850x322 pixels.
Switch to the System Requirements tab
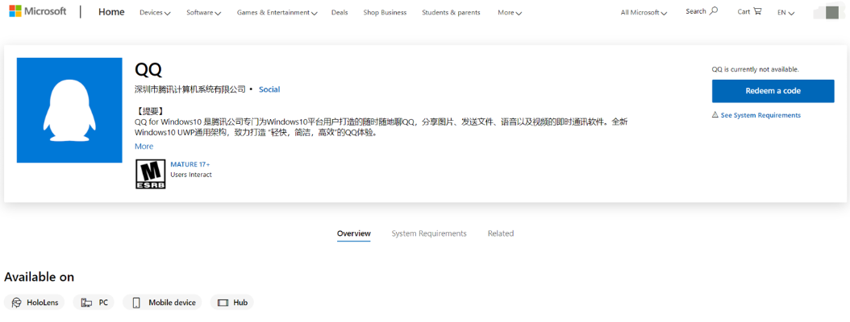[x=429, y=233]
